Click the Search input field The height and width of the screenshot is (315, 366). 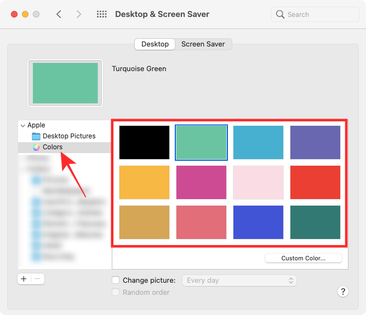(315, 14)
